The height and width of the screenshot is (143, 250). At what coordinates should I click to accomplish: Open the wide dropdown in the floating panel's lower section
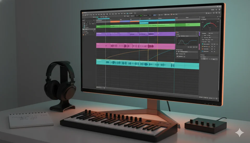point(189,52)
